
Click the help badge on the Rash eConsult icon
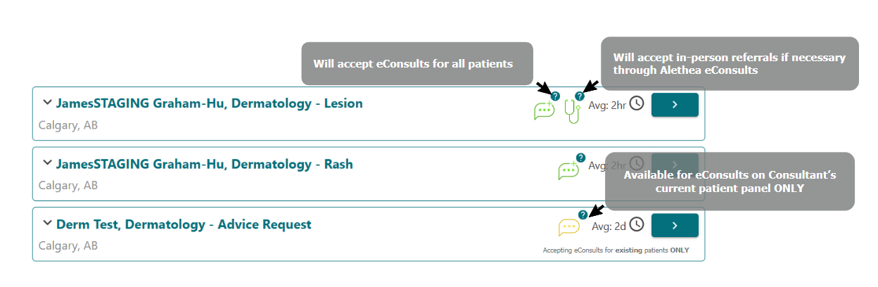(580, 158)
